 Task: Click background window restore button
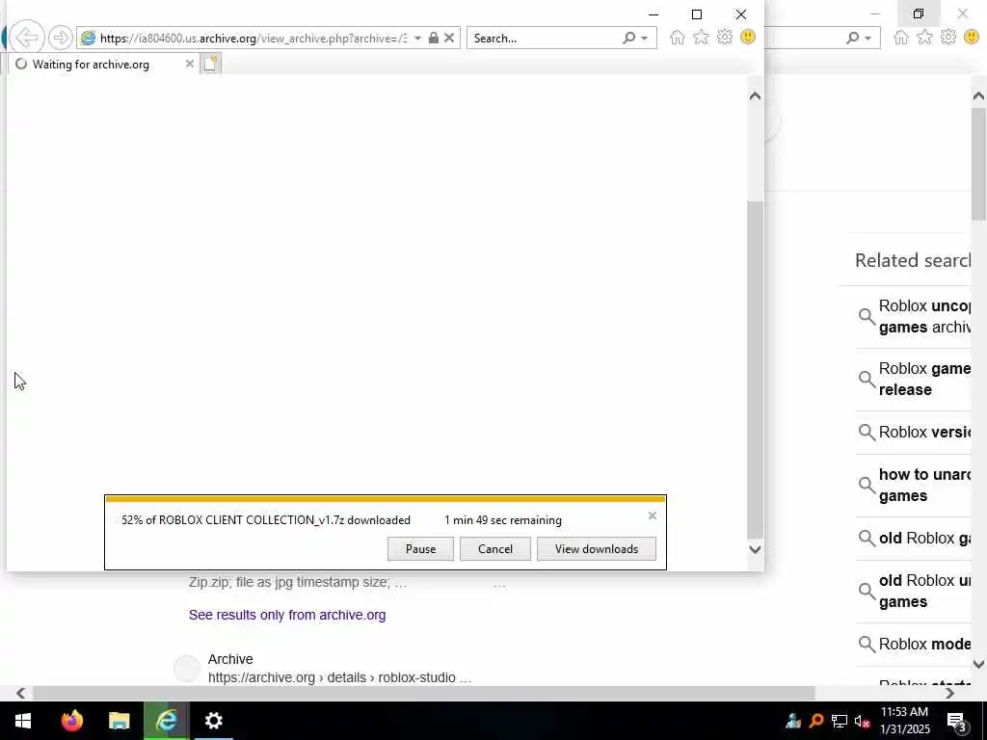pos(919,13)
